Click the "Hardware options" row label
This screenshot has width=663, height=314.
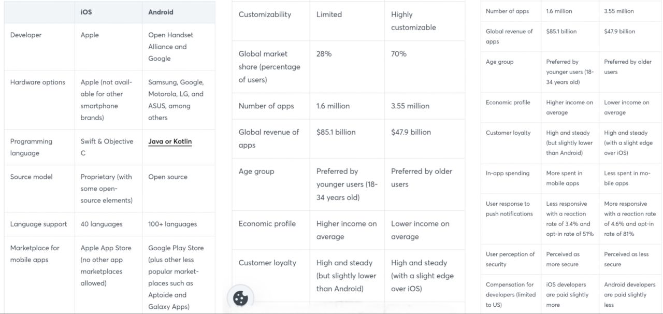pyautogui.click(x=38, y=82)
